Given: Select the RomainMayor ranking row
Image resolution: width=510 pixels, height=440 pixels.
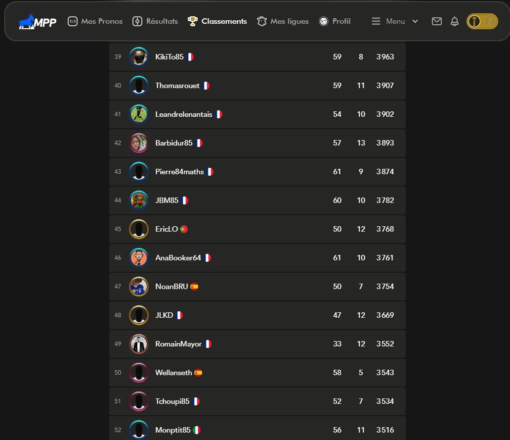Looking at the screenshot, I should coord(257,344).
